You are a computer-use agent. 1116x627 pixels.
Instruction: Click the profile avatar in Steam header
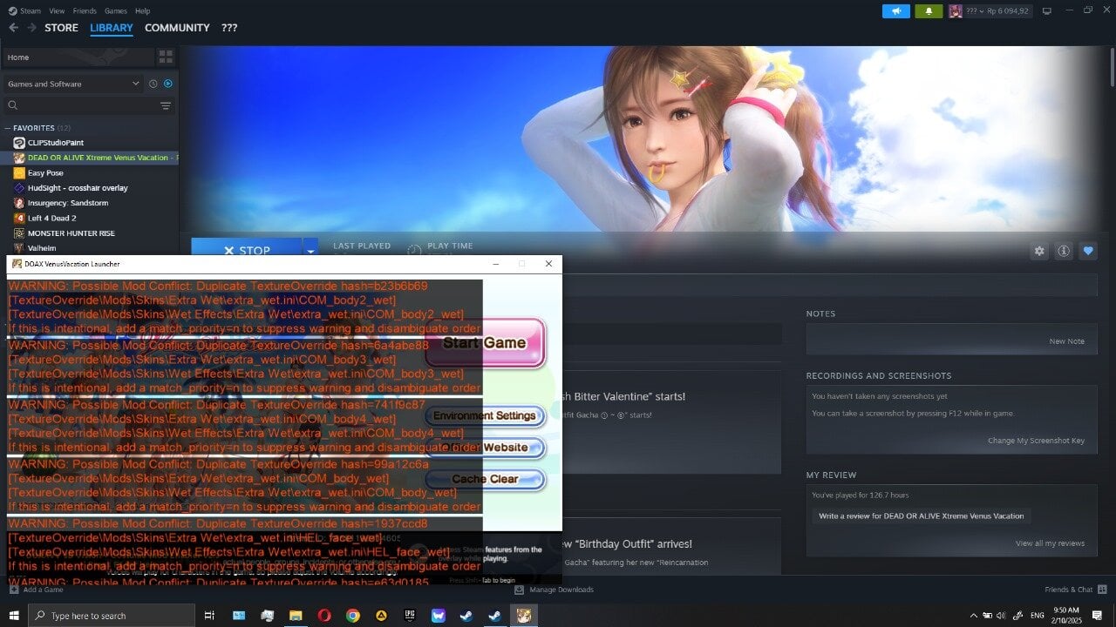click(956, 11)
